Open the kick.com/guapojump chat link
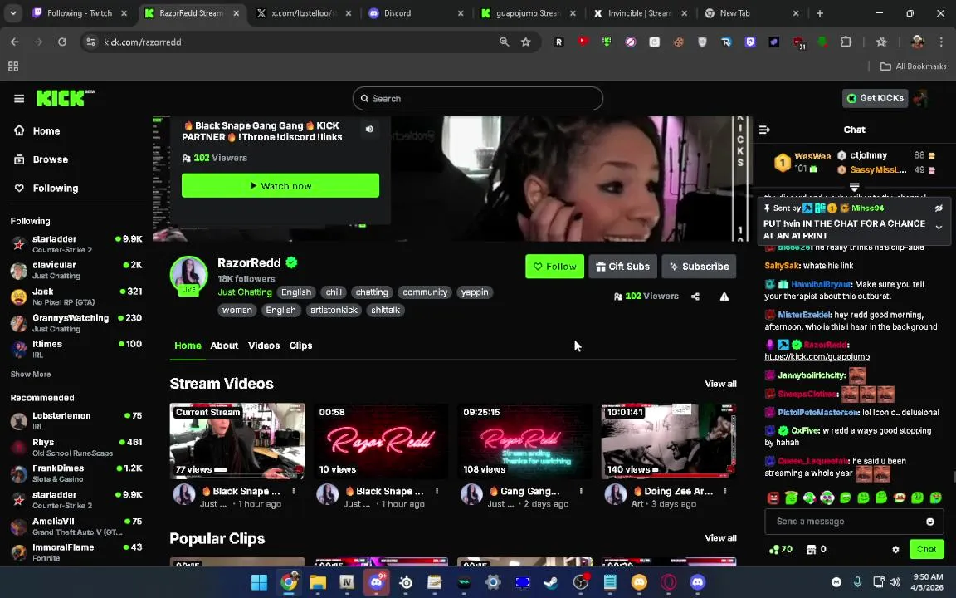 click(x=817, y=357)
